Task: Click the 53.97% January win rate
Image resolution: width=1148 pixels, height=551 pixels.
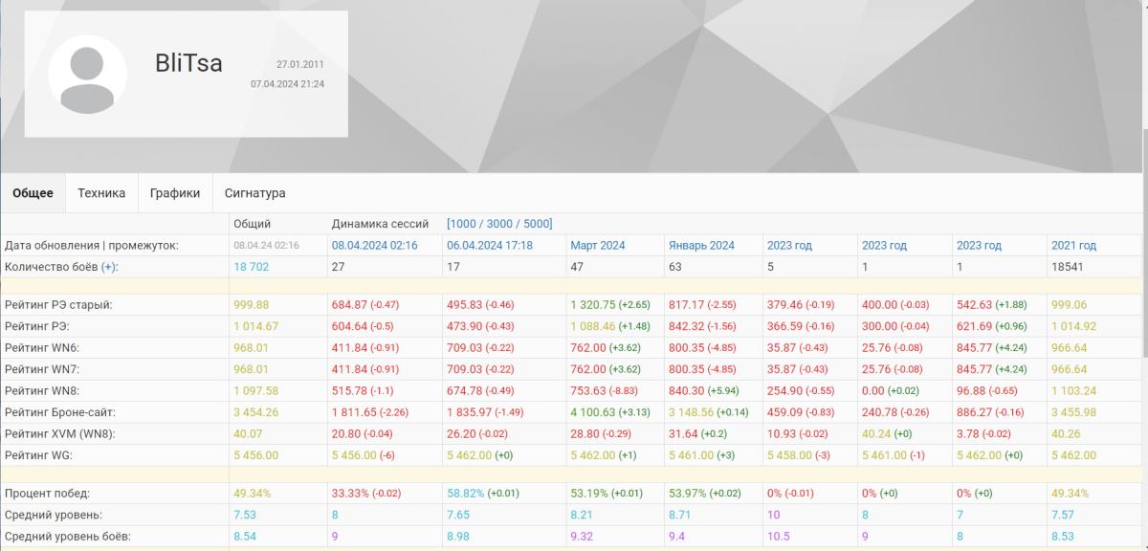Action: click(688, 494)
